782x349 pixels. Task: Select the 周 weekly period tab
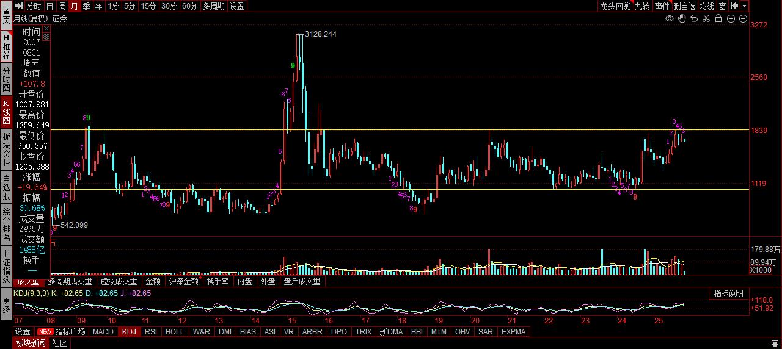(x=62, y=6)
